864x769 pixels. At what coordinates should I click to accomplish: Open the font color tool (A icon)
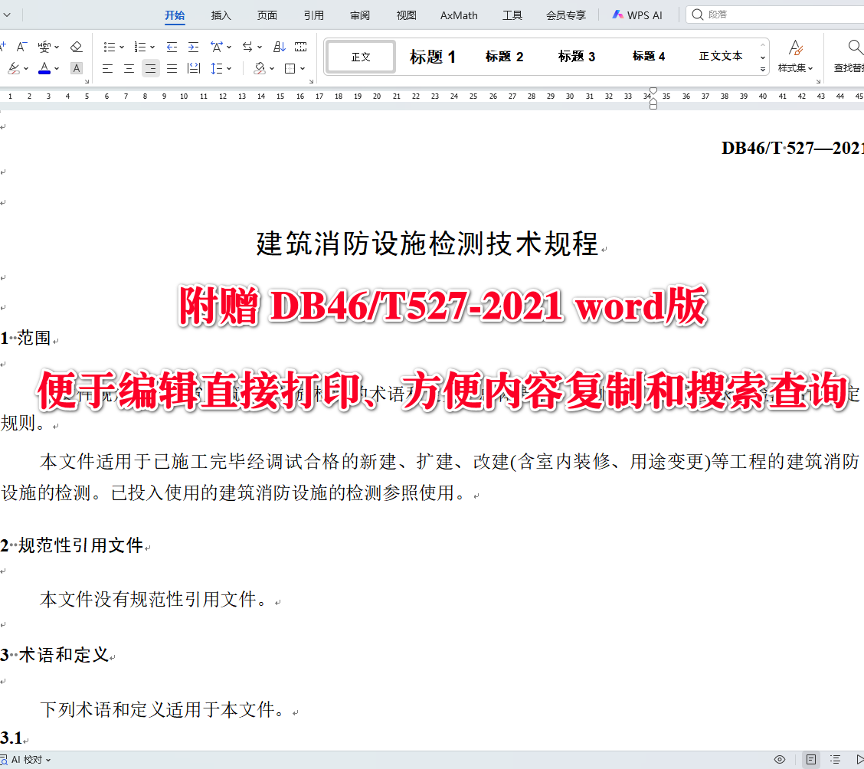(44, 68)
